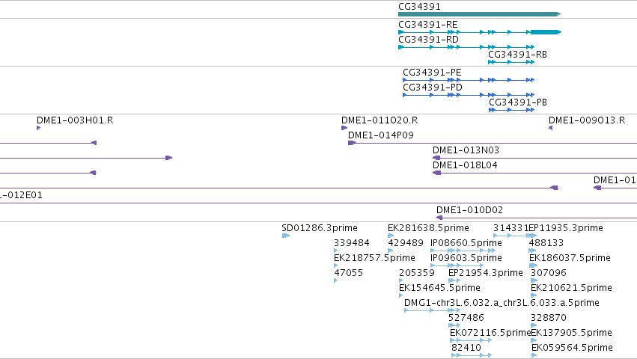Click the 205359 EST label

click(x=417, y=273)
